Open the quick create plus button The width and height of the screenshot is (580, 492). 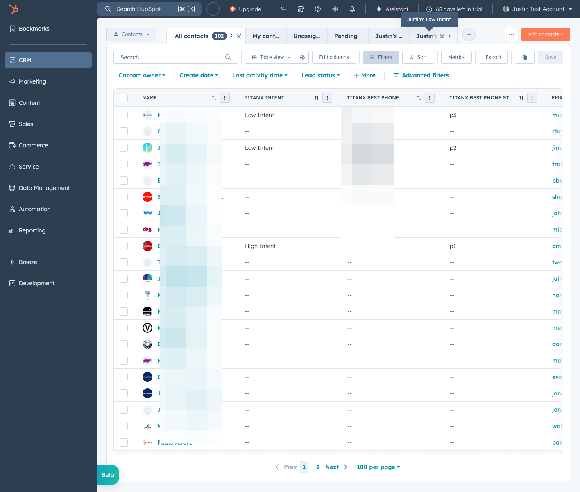click(x=213, y=9)
